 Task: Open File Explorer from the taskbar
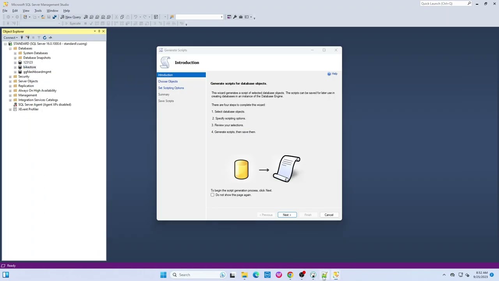click(244, 275)
